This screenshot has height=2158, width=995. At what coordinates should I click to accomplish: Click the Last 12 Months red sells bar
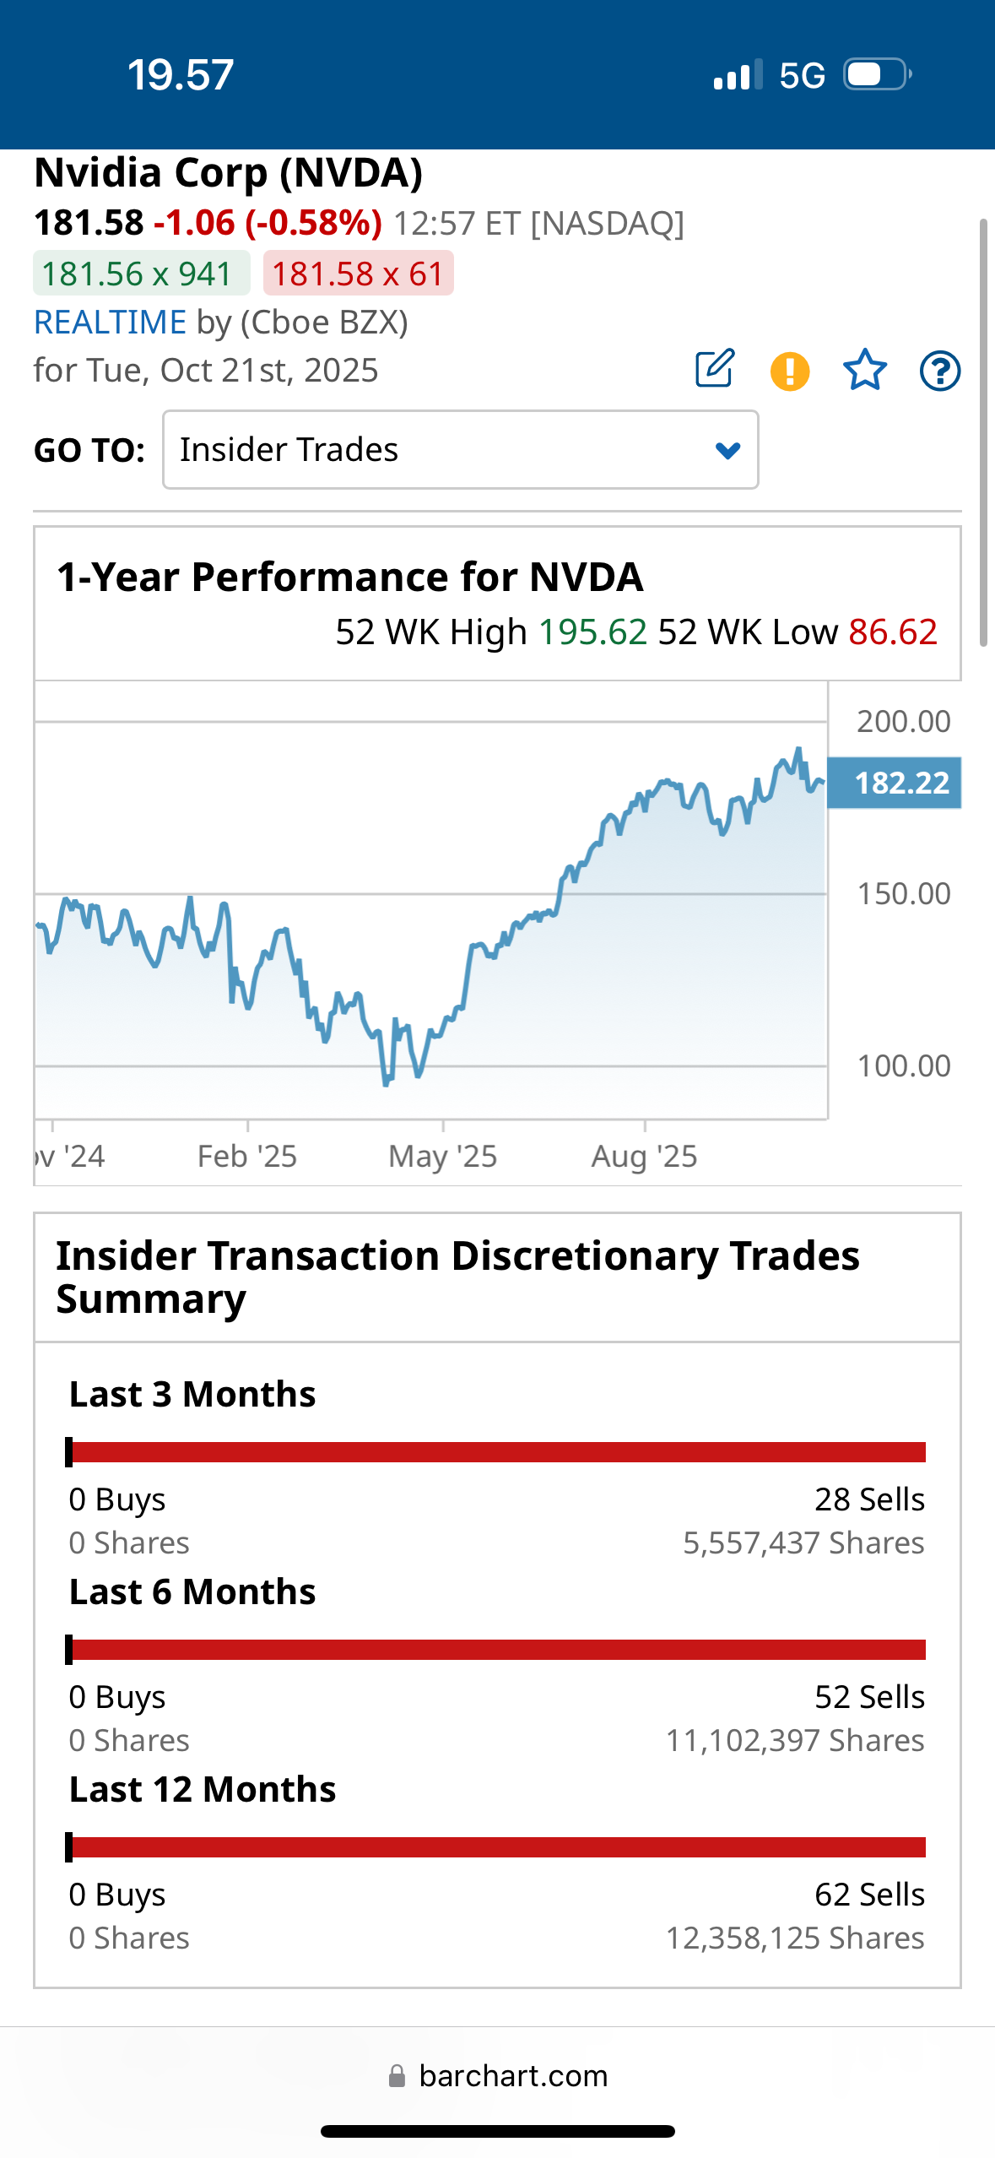[x=498, y=1847]
